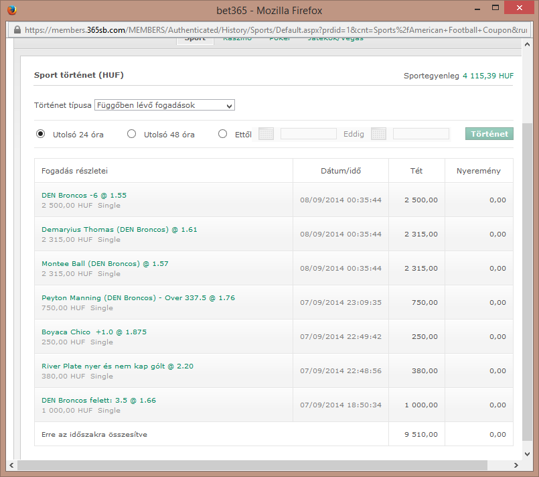Click the Sport történet (HUF) heading

pyautogui.click(x=79, y=75)
